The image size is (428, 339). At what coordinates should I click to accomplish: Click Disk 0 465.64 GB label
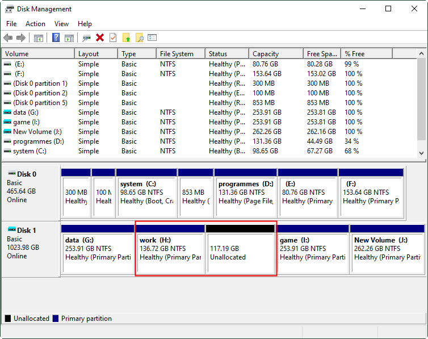tap(22, 191)
